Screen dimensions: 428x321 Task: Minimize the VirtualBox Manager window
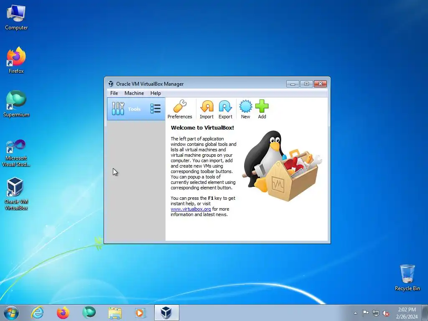(x=293, y=84)
